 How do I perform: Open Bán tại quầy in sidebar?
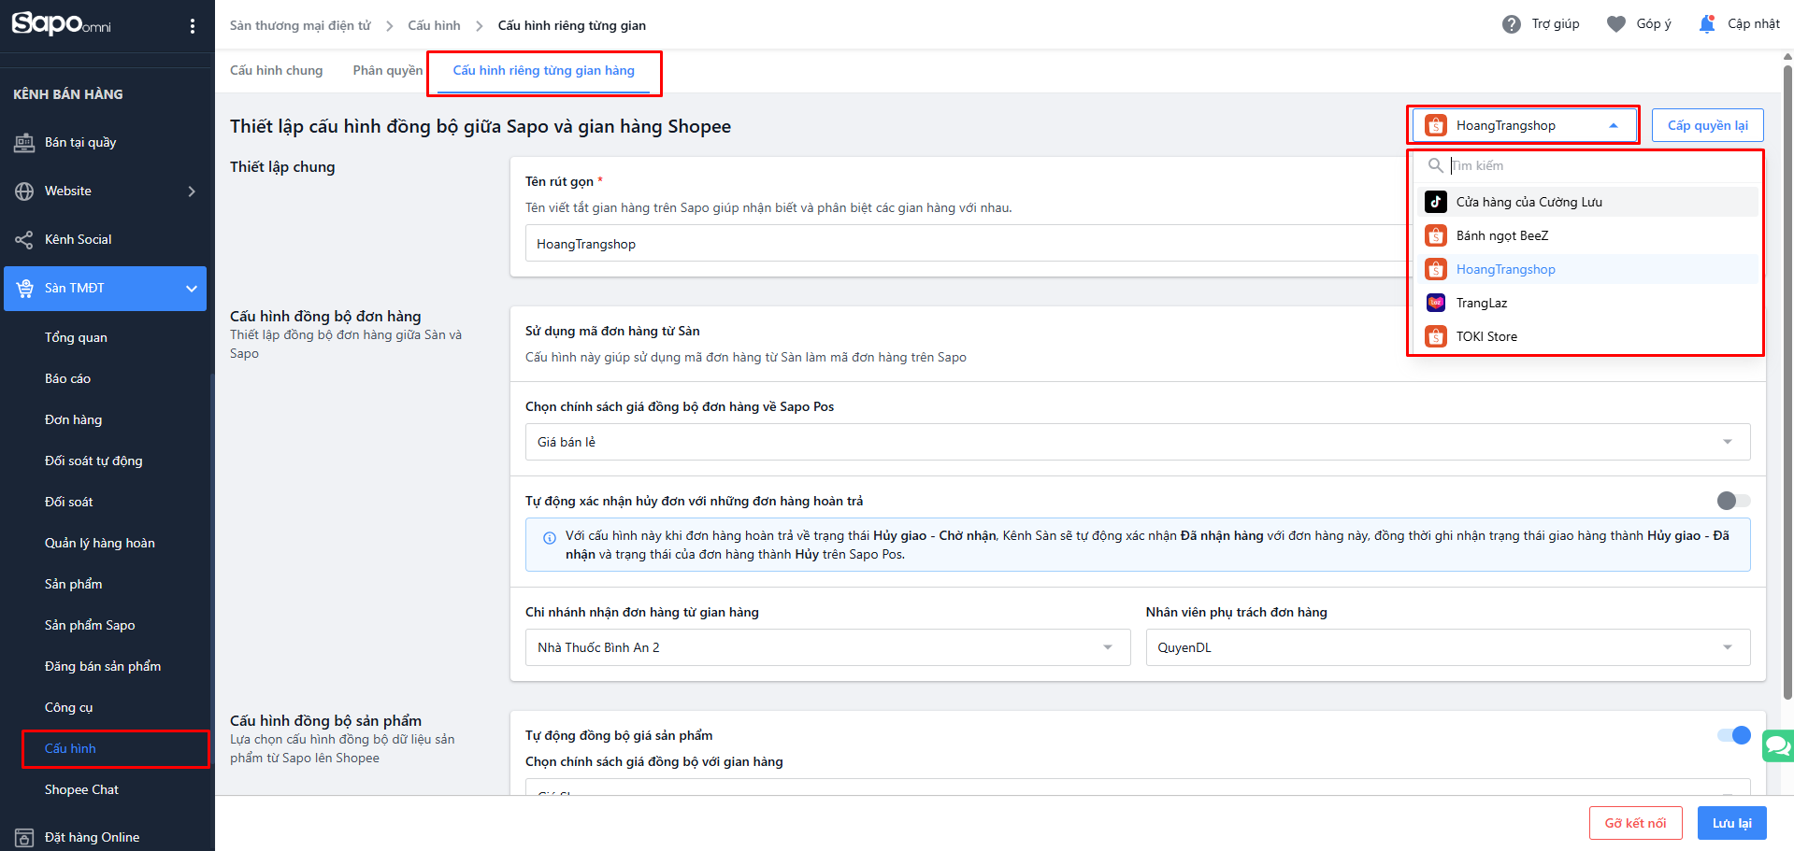tap(80, 142)
